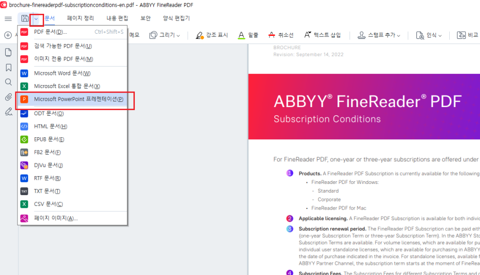Select the 밑줄 underline icon
This screenshot has width=480, height=275.
pyautogui.click(x=241, y=35)
